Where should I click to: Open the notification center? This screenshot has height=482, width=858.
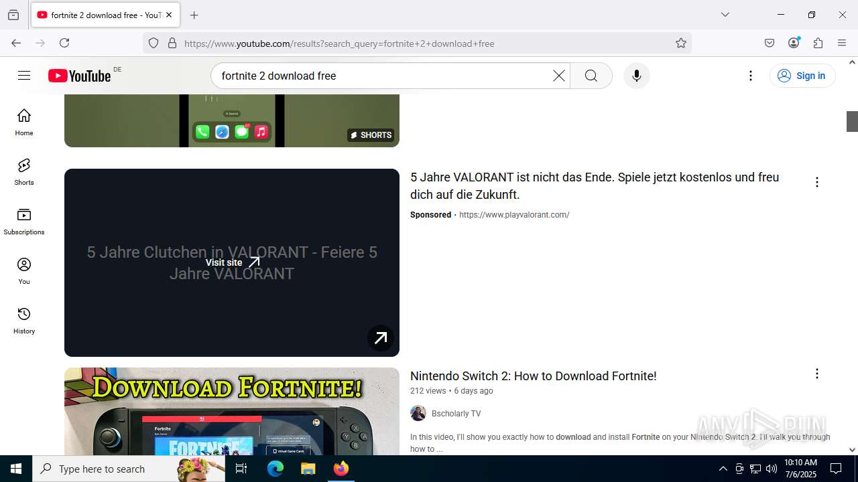point(836,469)
